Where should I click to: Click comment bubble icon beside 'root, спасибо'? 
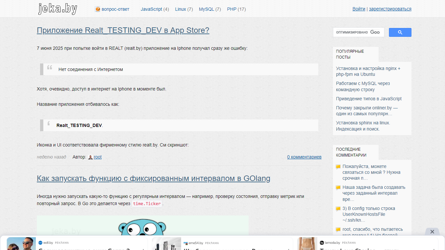338,230
